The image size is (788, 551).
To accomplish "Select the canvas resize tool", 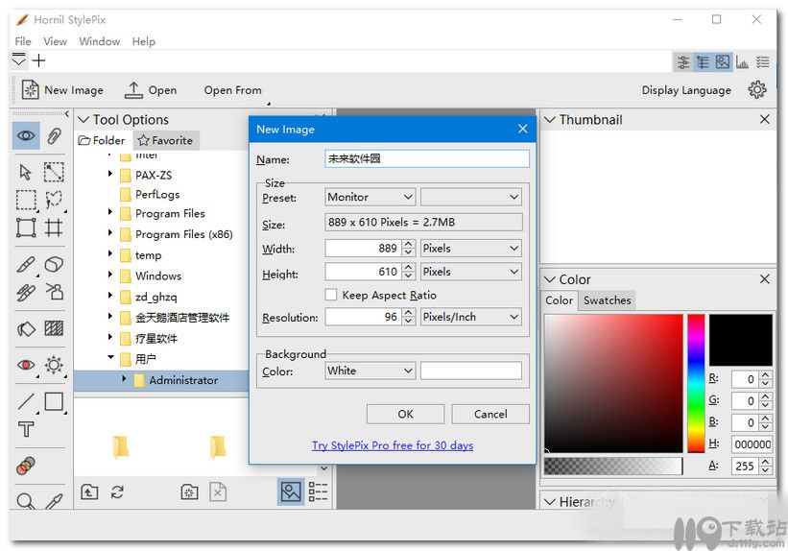I will coord(26,228).
